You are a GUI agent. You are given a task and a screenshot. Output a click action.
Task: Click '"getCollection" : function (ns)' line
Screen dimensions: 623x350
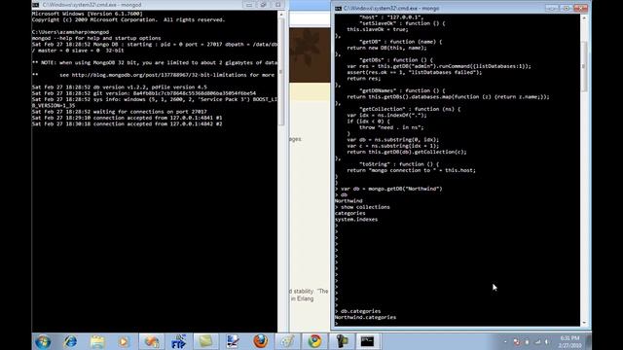point(410,109)
